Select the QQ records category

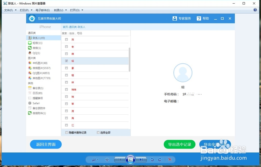point(35,53)
